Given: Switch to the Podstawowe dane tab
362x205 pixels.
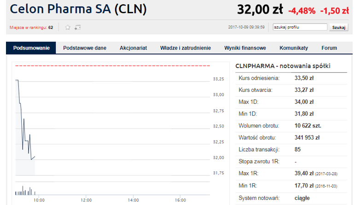Looking at the screenshot, I should pos(85,48).
